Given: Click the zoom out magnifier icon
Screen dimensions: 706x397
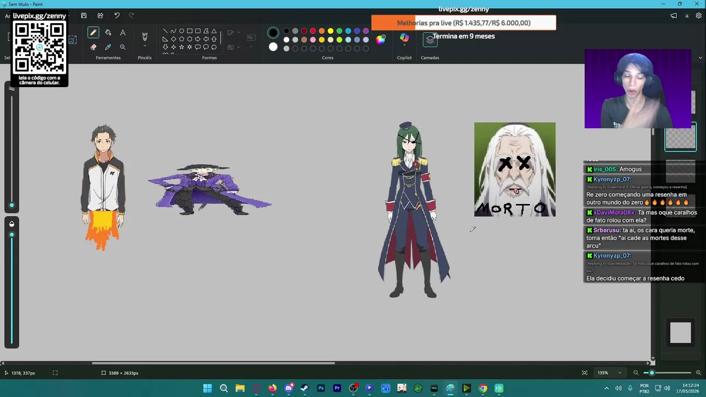Looking at the screenshot, I should click(636, 373).
